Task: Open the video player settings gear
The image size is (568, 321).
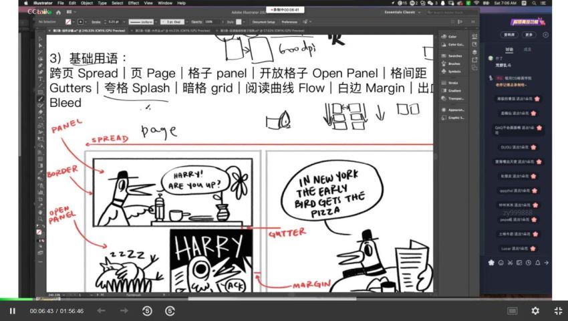Action: (535, 310)
